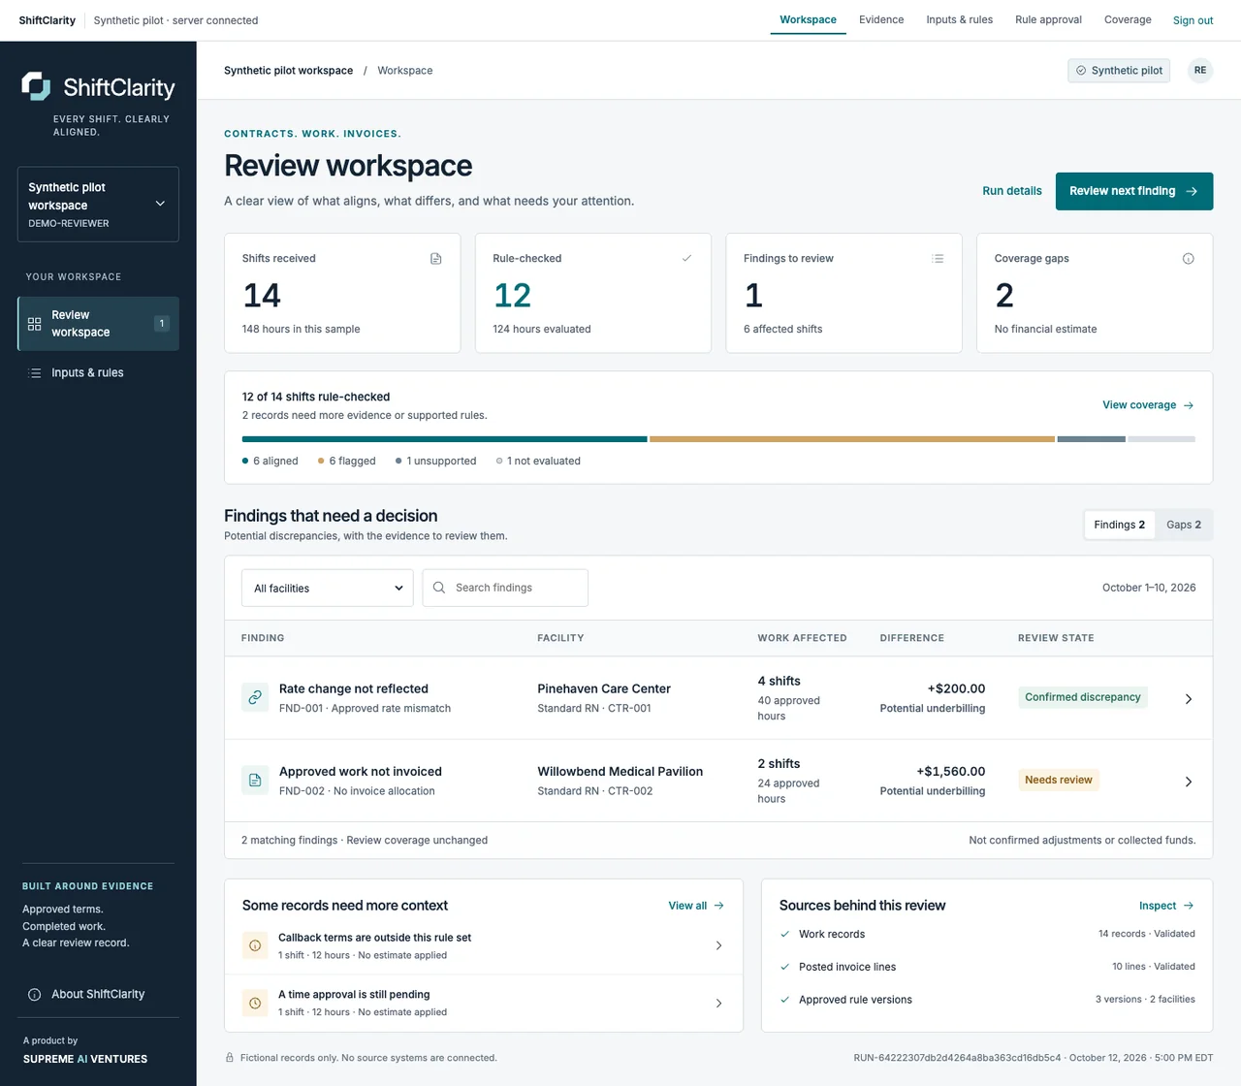Click the magnifier icon in Search findings
This screenshot has height=1086, width=1241.
point(439,588)
